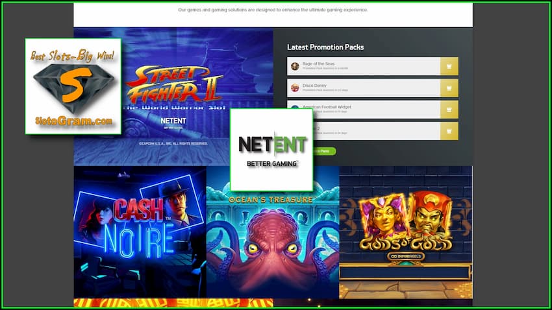
Task: Open the Disco Danny round avatar
Action: [295, 88]
